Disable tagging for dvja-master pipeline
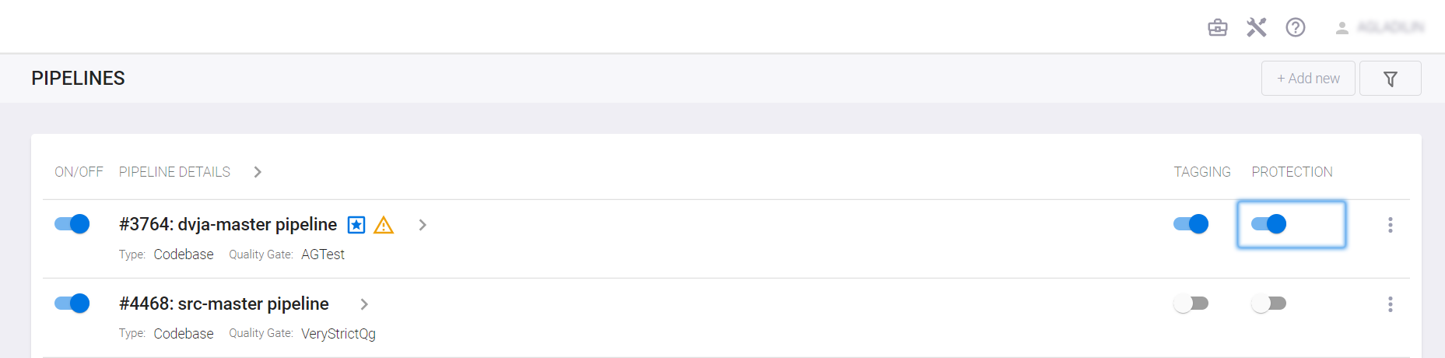This screenshot has width=1445, height=358. pos(1191,224)
